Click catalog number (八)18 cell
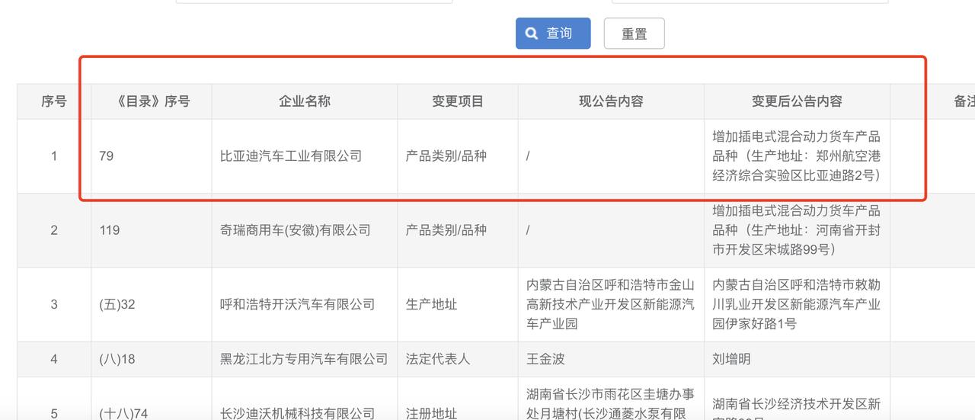Viewport: 975px width, 420px height. [x=152, y=359]
